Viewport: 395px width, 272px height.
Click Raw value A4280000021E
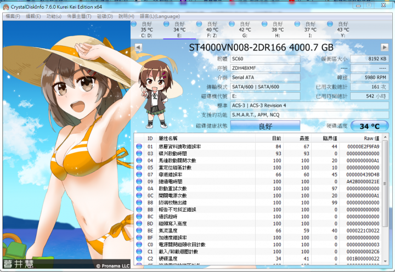pyautogui.click(x=363, y=182)
